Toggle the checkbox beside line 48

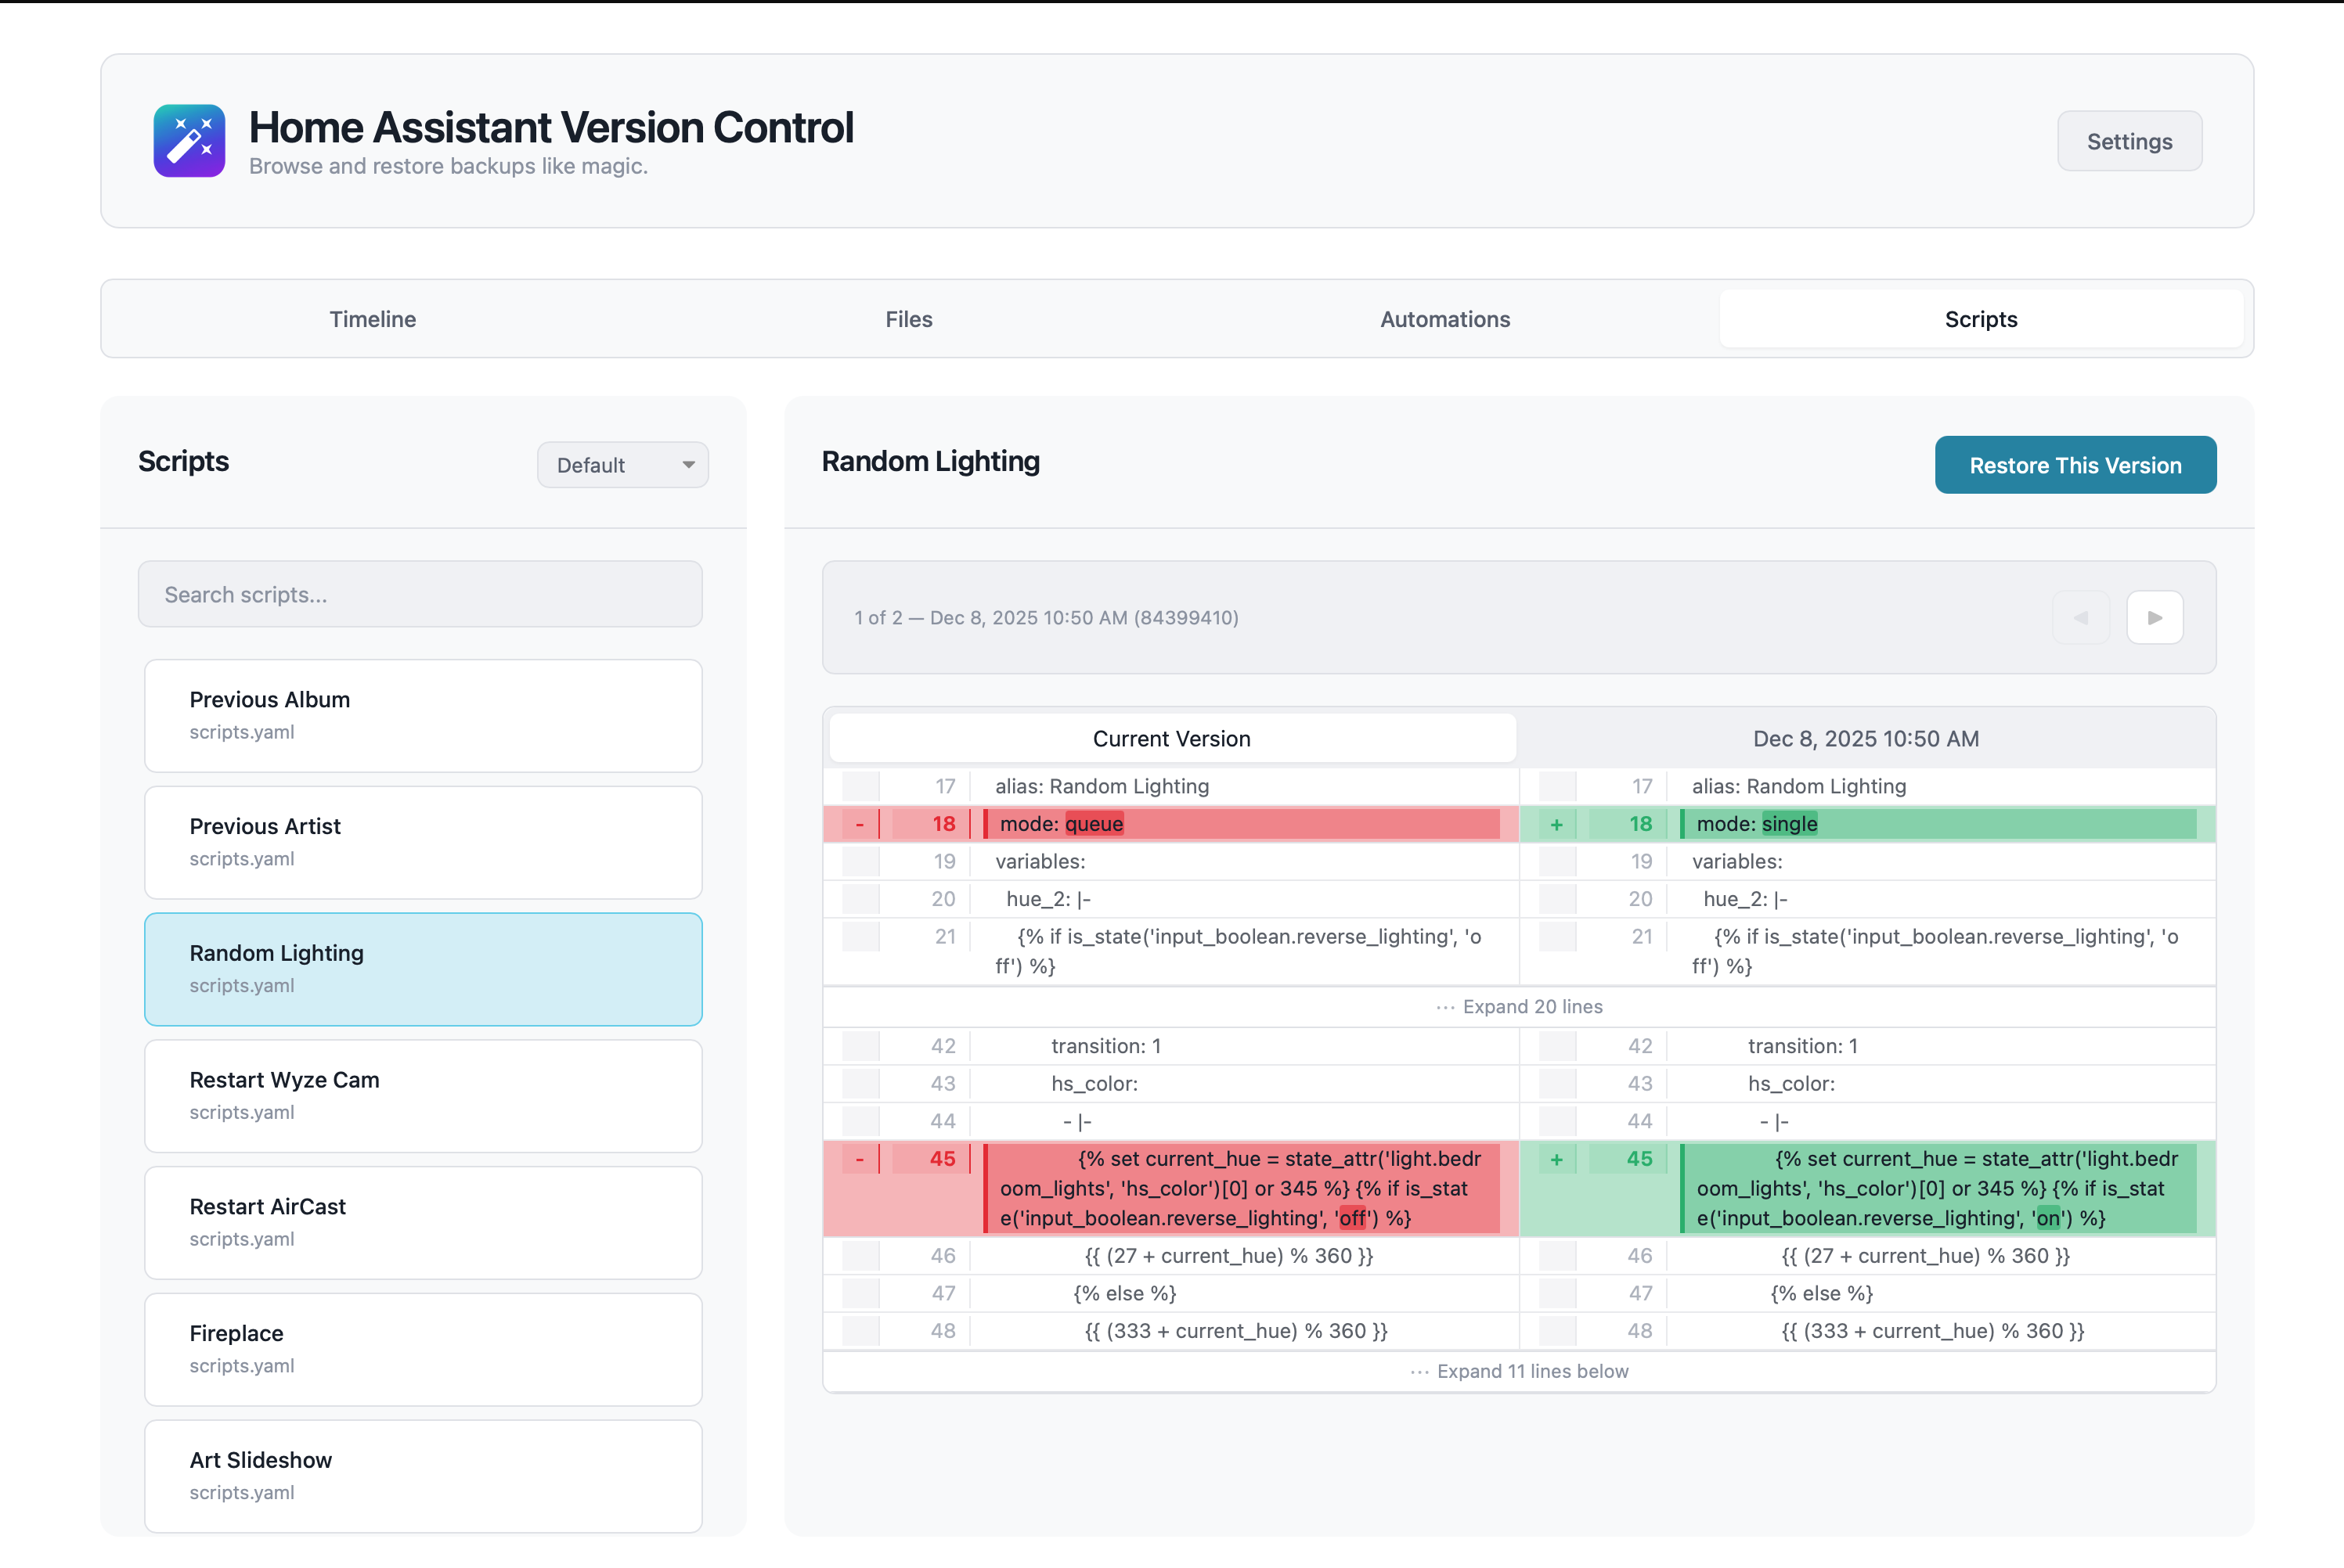pos(860,1331)
